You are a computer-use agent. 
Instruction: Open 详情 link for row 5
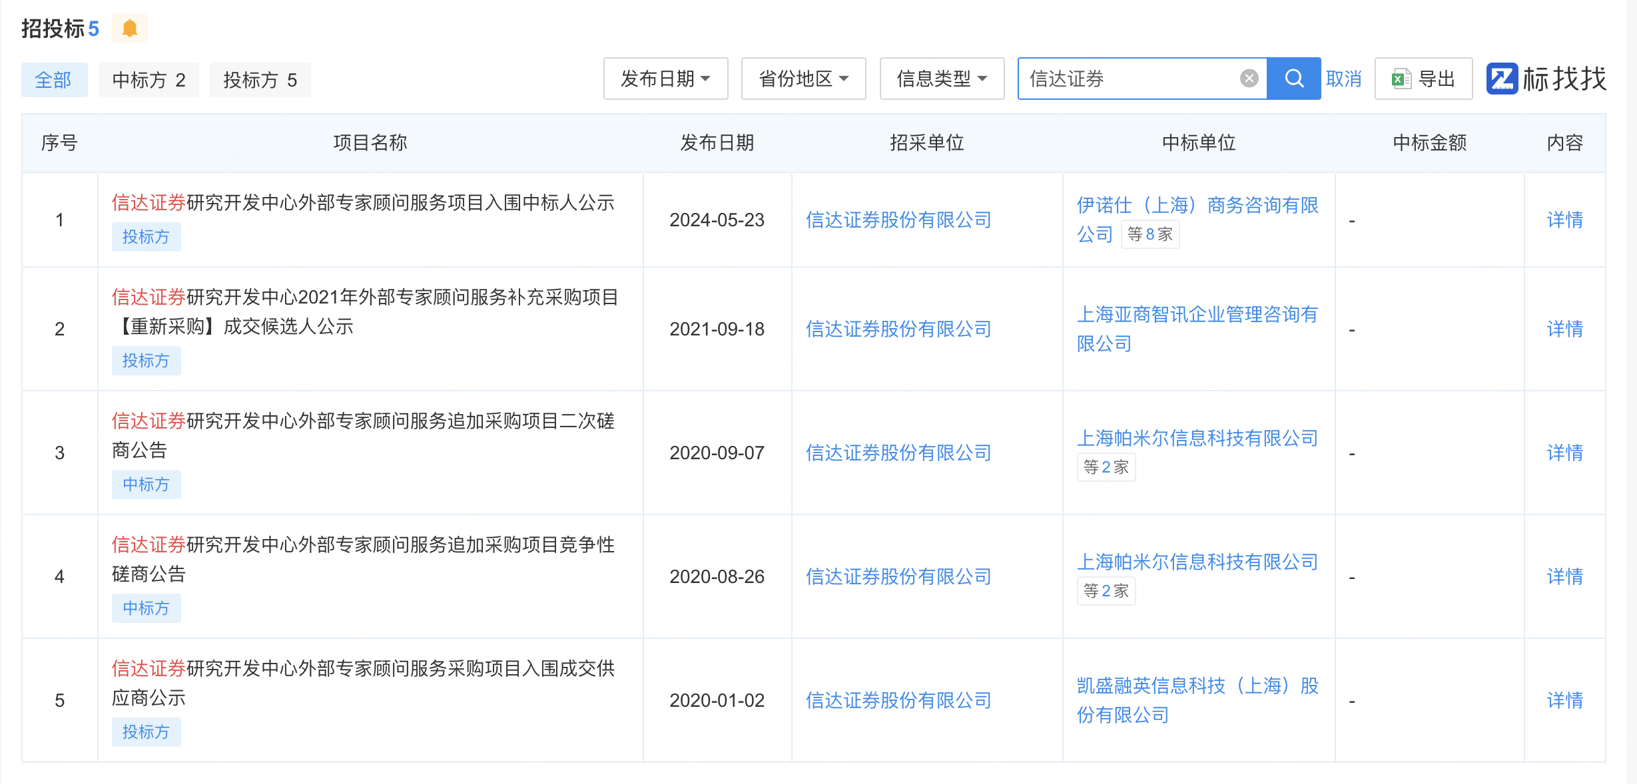(x=1564, y=700)
